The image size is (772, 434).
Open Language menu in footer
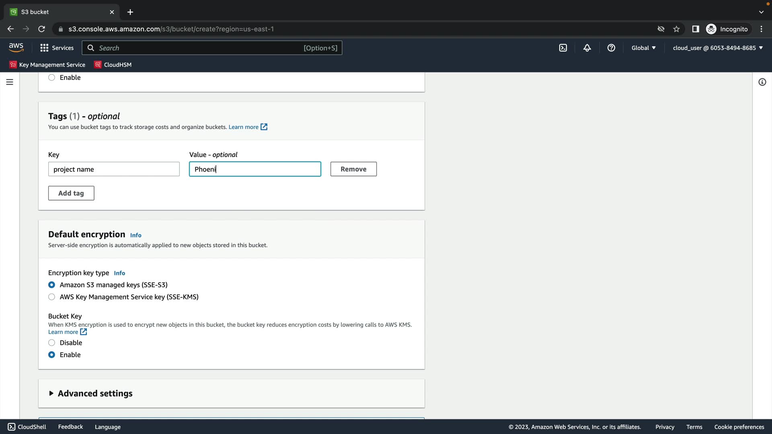107,427
